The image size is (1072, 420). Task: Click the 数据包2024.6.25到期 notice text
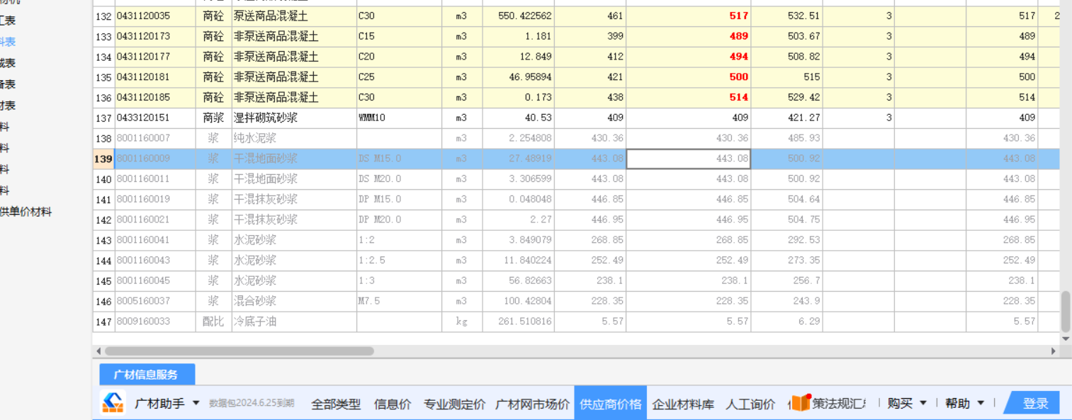(x=252, y=404)
